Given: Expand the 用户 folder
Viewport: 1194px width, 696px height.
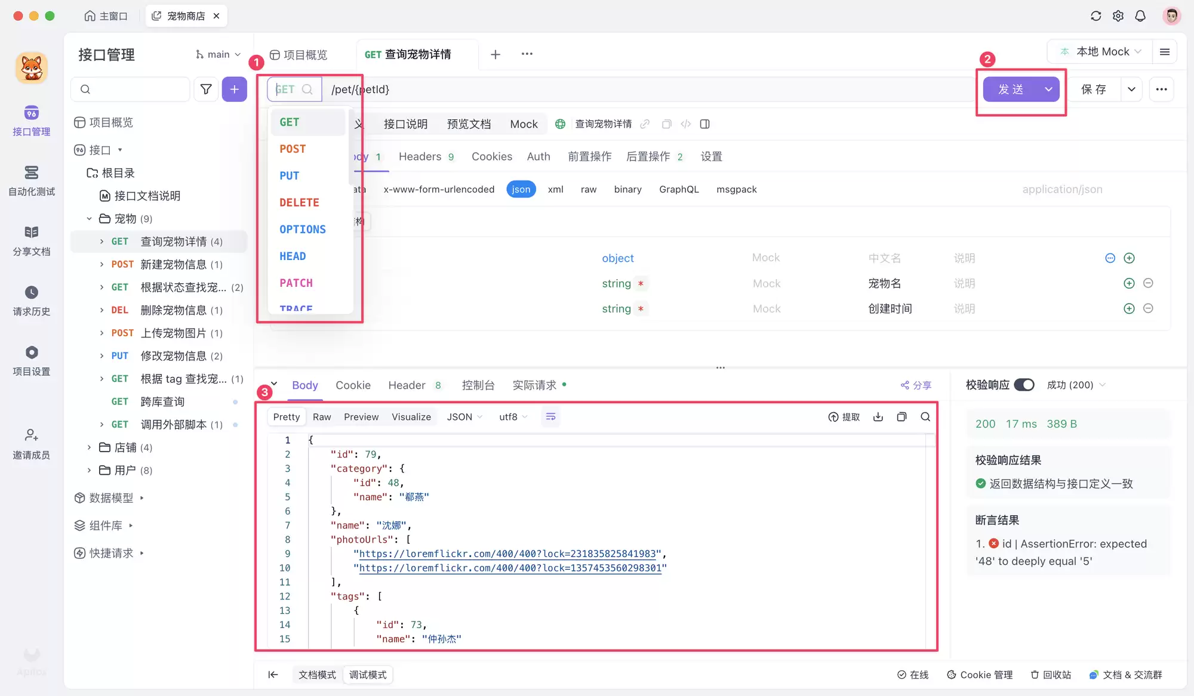Looking at the screenshot, I should [x=89, y=471].
